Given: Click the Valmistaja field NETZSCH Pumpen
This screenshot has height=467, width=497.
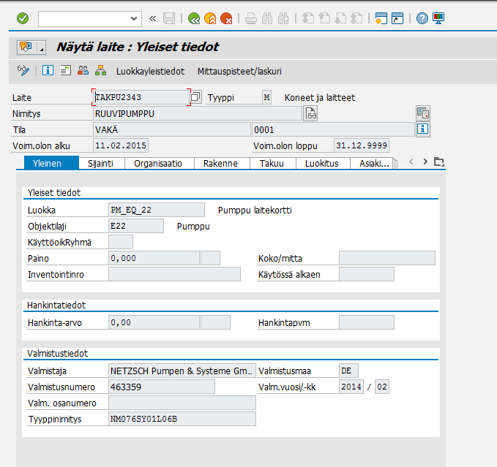Looking at the screenshot, I should (182, 371).
